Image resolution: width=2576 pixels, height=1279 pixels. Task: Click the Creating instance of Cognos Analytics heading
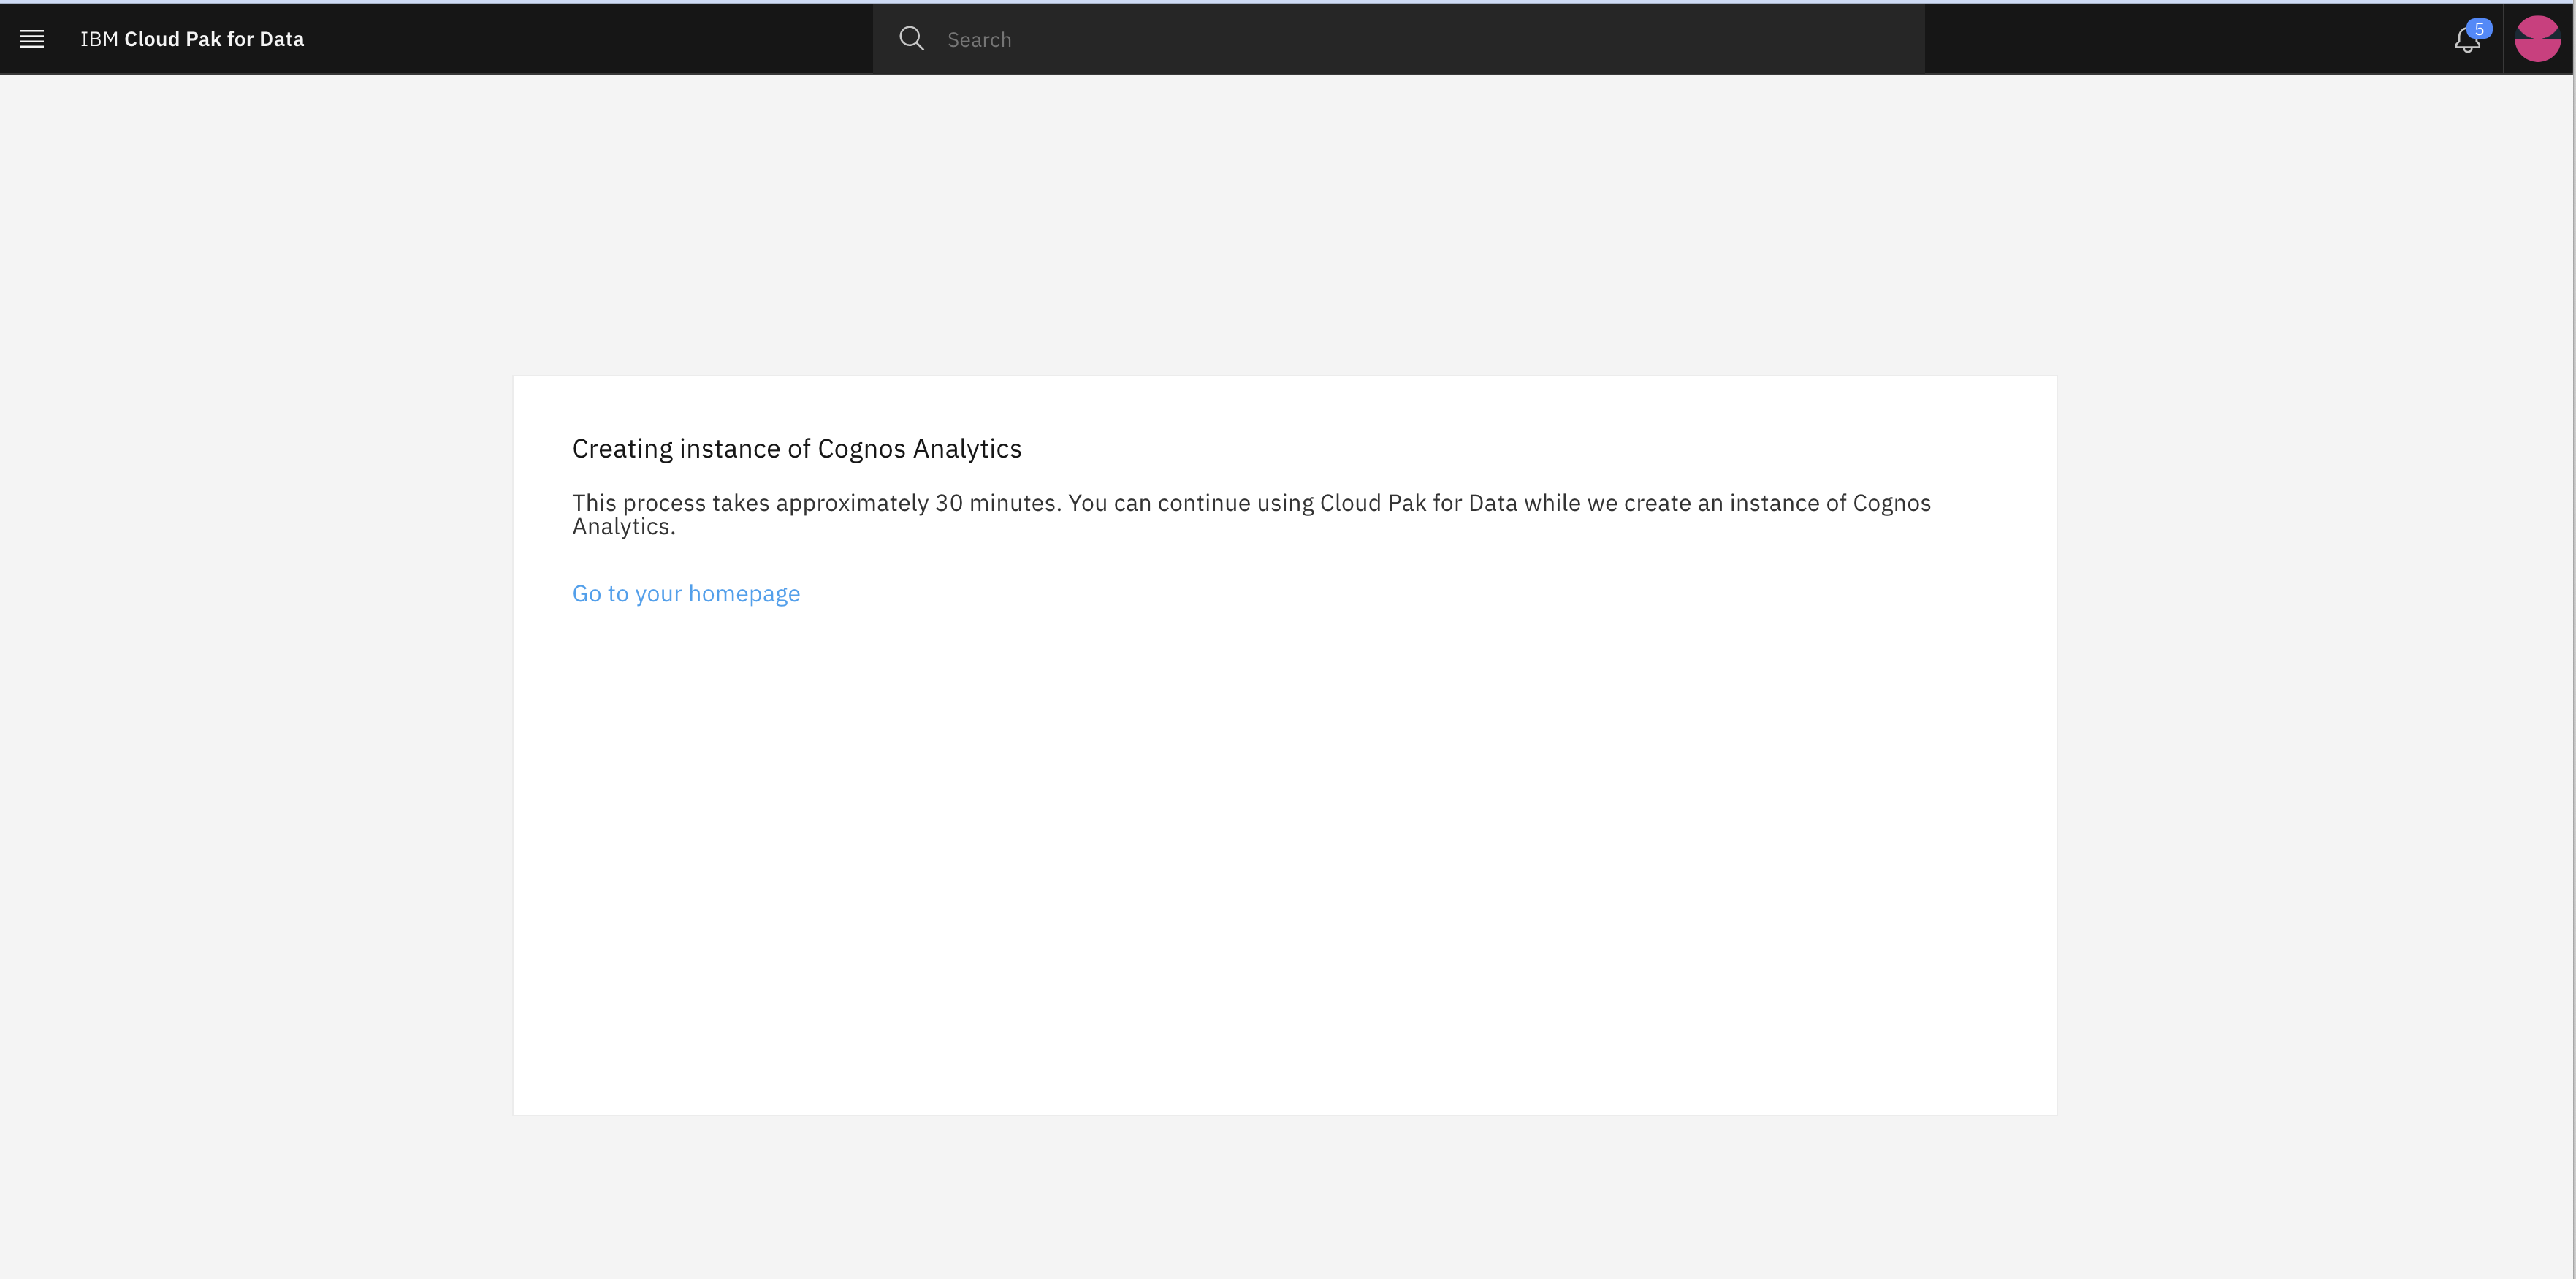(797, 448)
